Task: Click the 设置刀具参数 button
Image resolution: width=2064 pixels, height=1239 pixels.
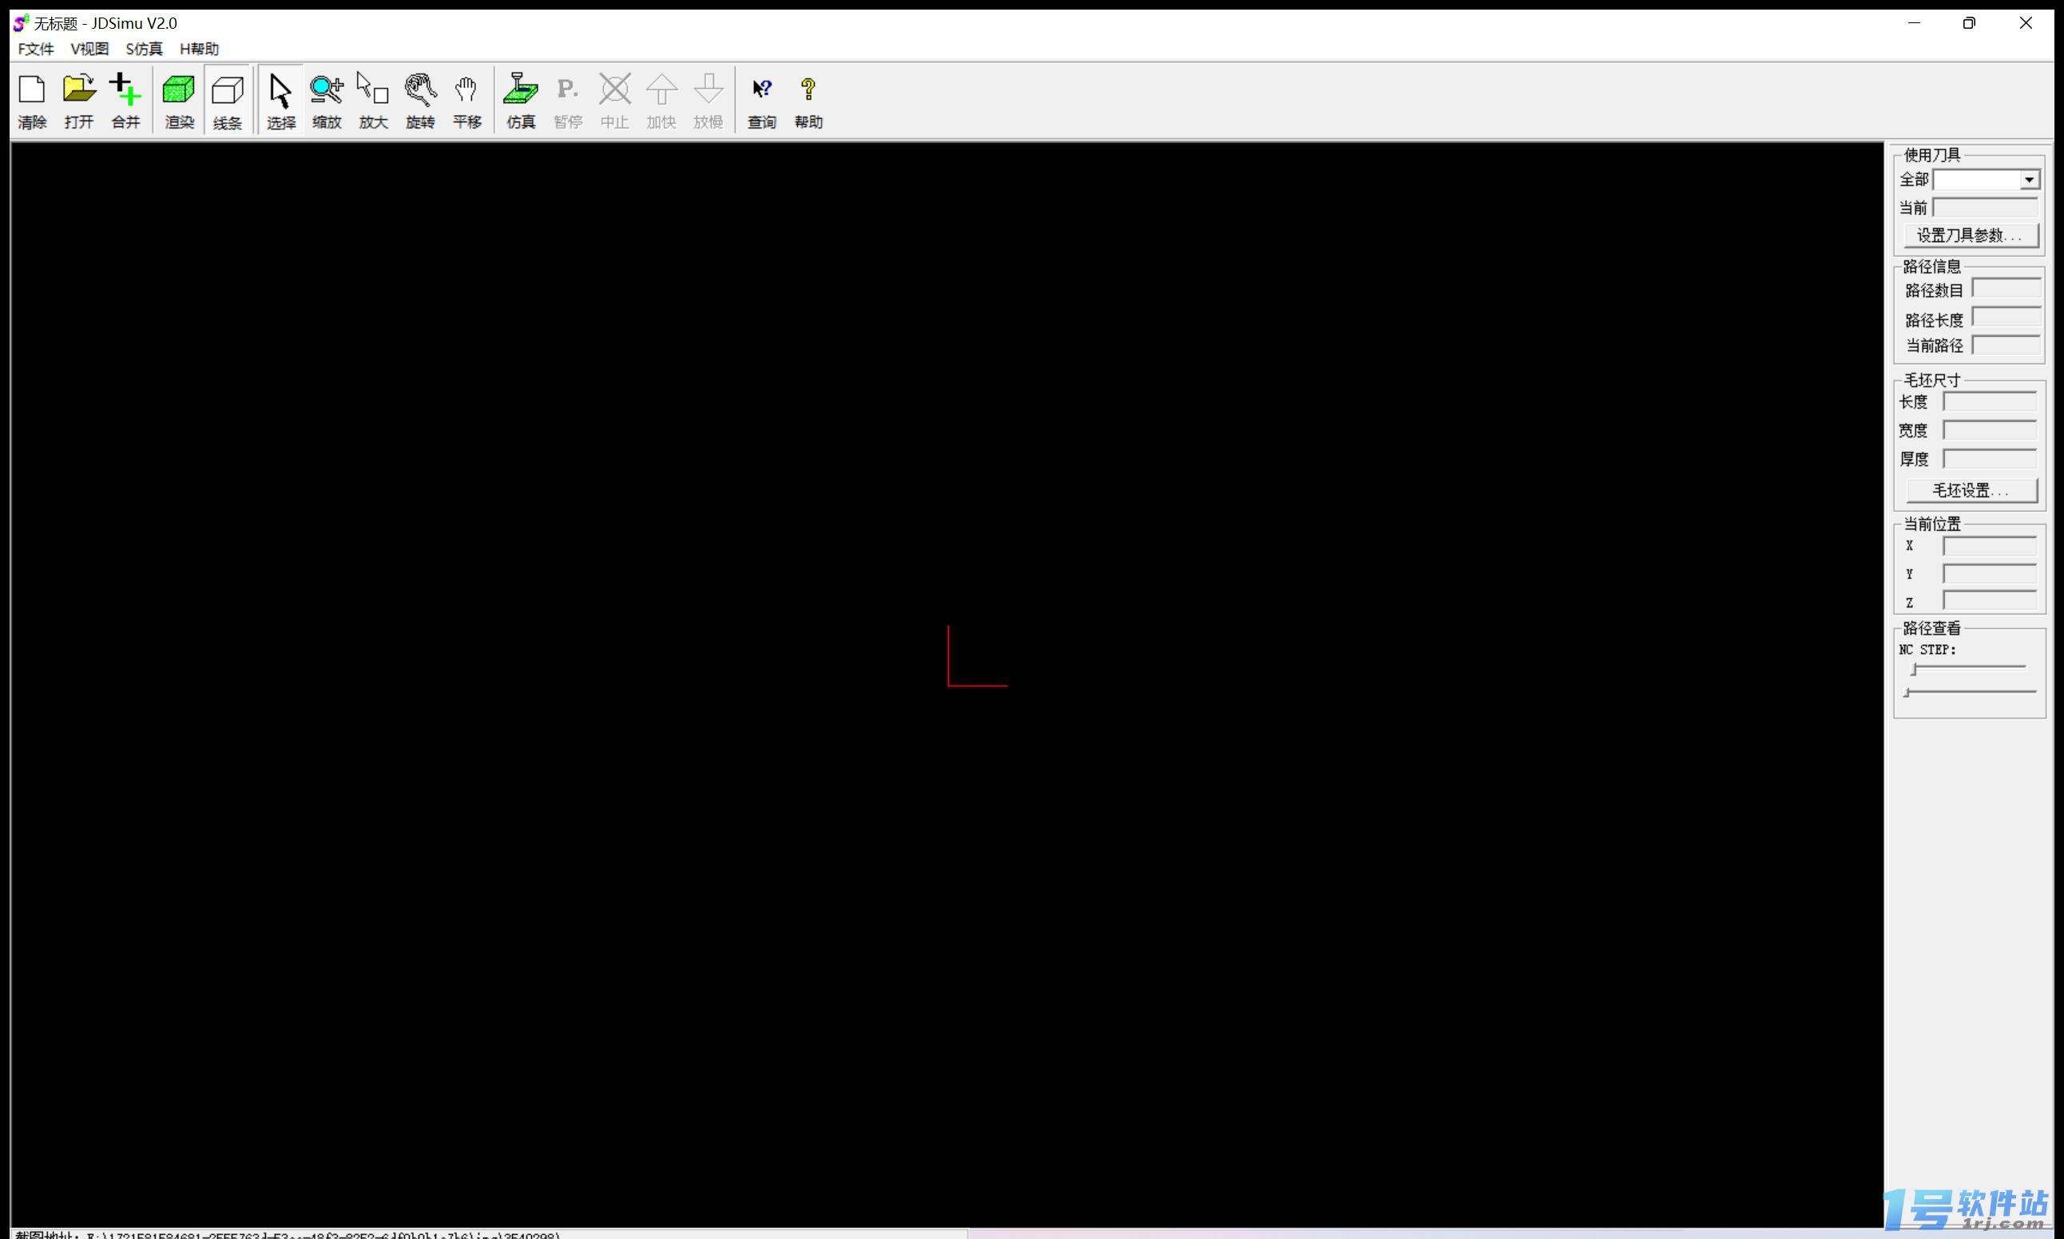Action: 1970,234
